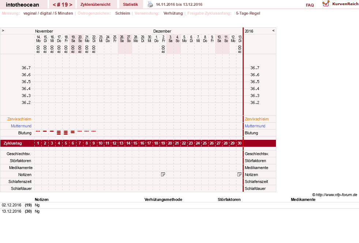Click the 2. Fr date column header

[163, 39]
